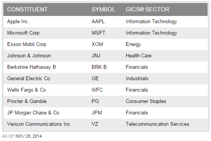Screen dimensions: 211x141
Task: Click the AAPL ticker symbol
Action: [98, 22]
